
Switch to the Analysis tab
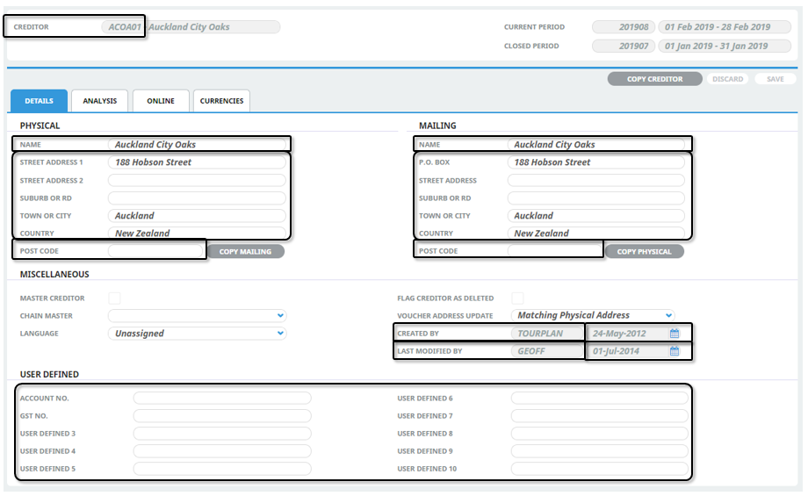(100, 101)
